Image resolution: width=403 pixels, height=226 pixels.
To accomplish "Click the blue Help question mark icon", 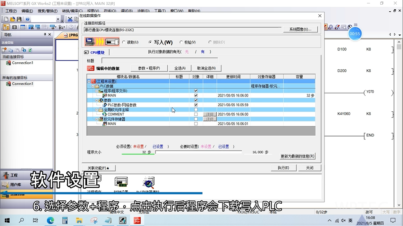I will point(27,19).
